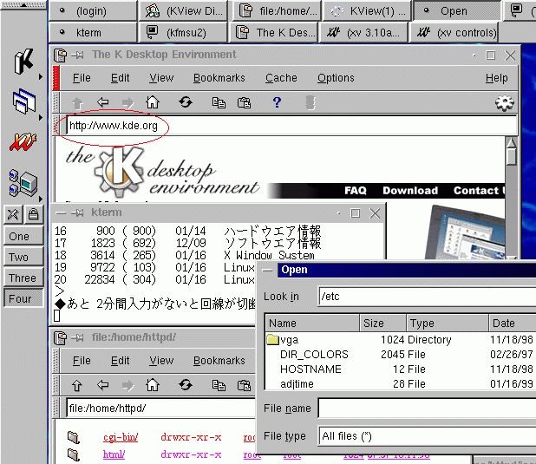
Task: Open View menu in file:/home/httpd/ window
Action: [161, 361]
